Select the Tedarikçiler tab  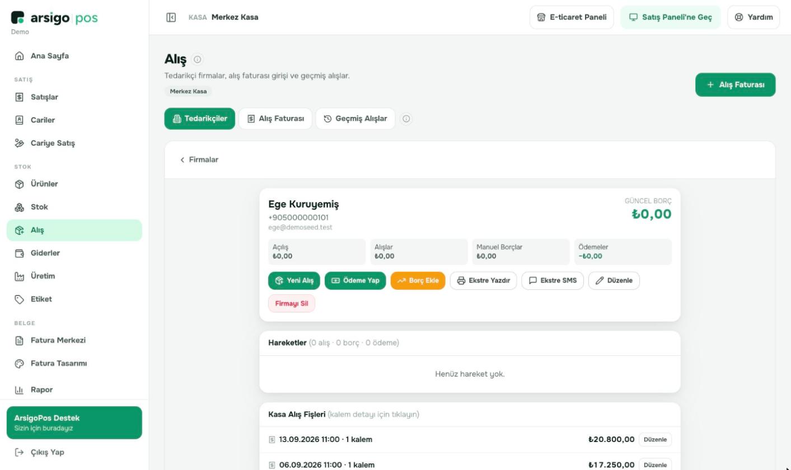coord(200,119)
